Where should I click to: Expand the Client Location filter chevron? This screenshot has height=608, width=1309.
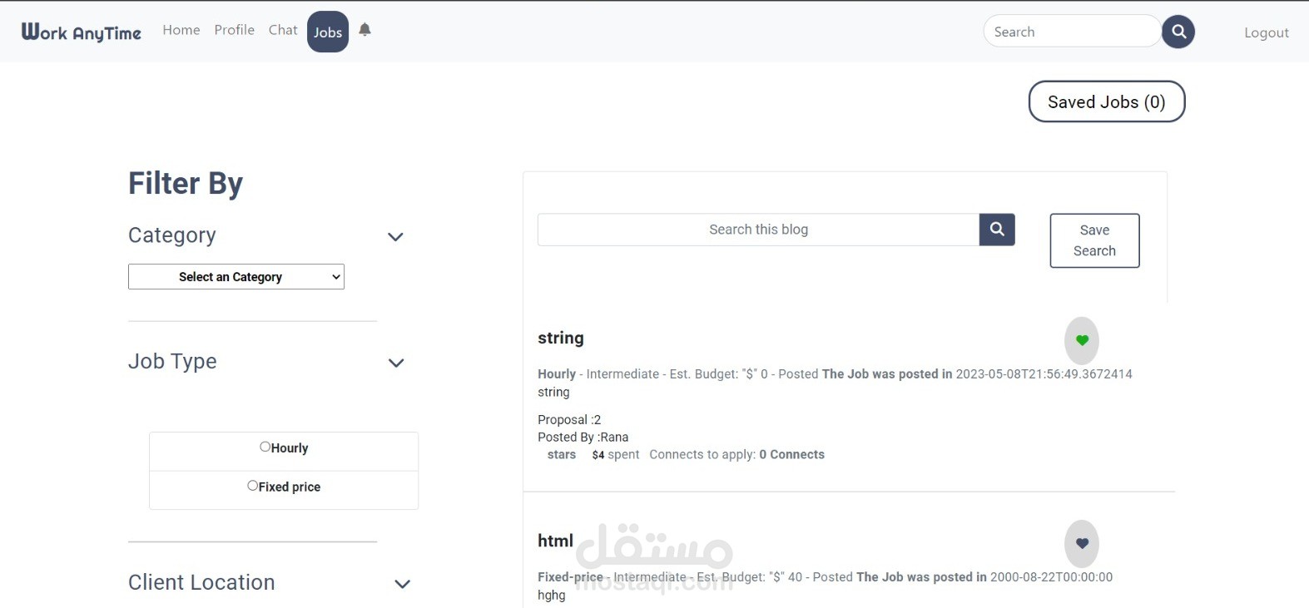[402, 584]
